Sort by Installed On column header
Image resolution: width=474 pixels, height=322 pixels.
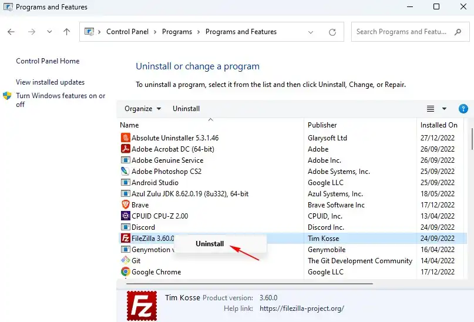point(439,125)
